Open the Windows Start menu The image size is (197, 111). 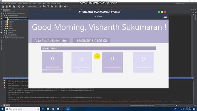[2, 109]
